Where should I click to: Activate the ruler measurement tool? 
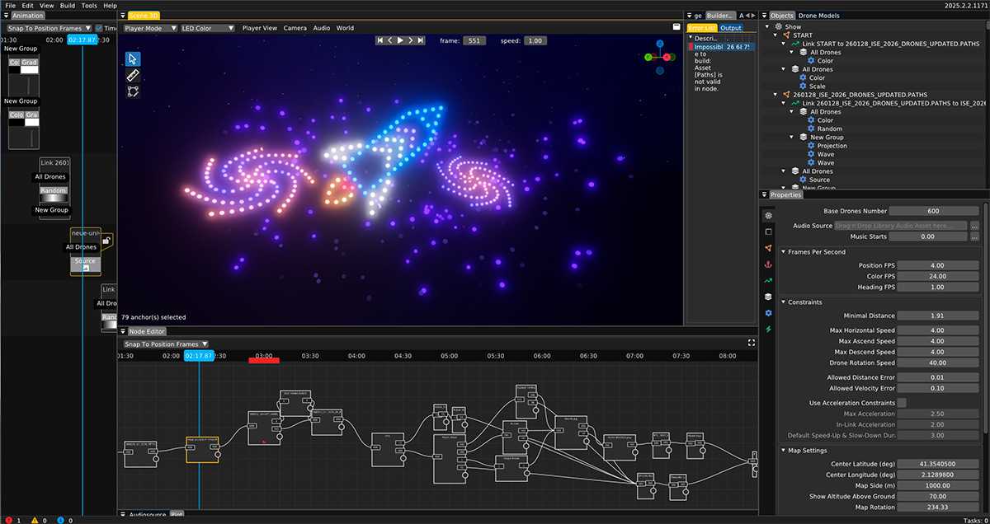click(x=133, y=75)
